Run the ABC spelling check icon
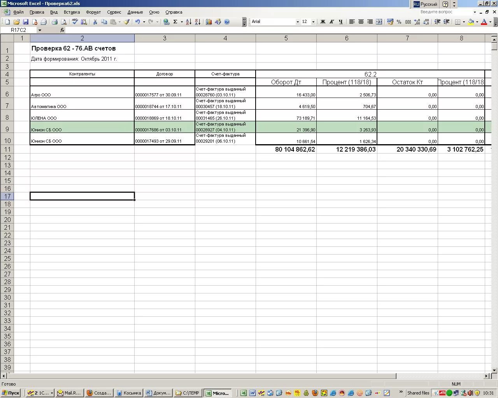 tap(75, 22)
